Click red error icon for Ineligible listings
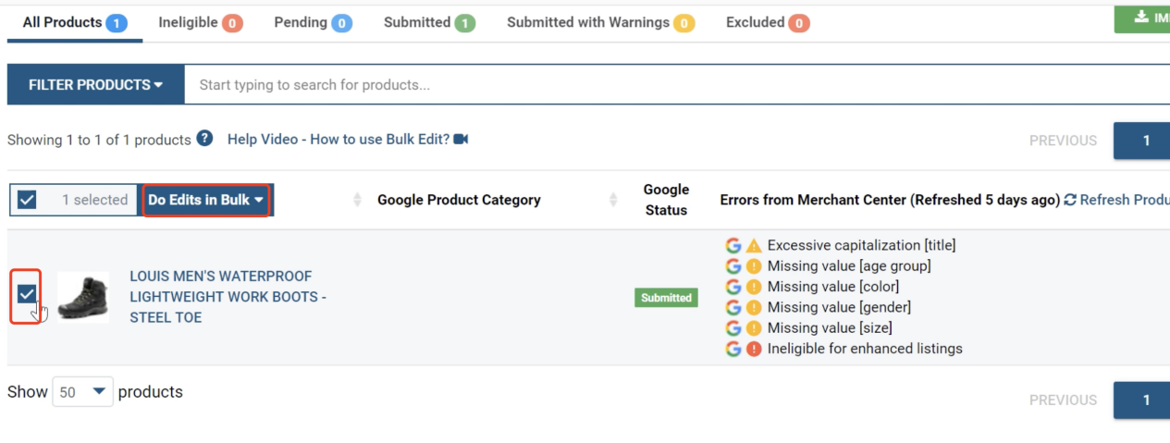The height and width of the screenshot is (443, 1170). [754, 349]
